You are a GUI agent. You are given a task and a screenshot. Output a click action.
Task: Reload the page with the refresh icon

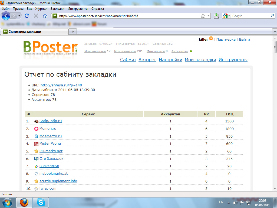[27, 16]
